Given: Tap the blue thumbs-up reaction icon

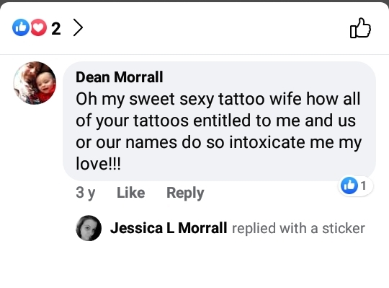Looking at the screenshot, I should point(21,27).
